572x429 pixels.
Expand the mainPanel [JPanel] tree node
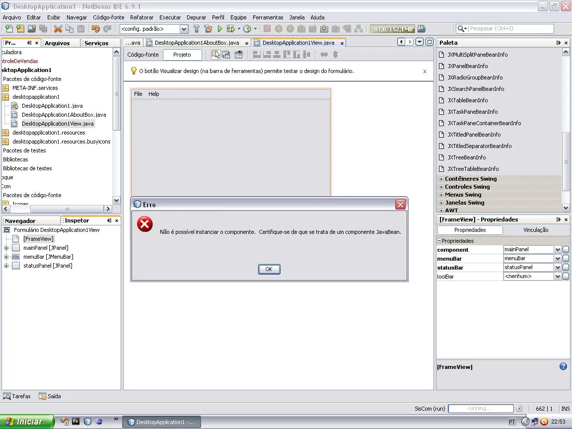[6, 248]
